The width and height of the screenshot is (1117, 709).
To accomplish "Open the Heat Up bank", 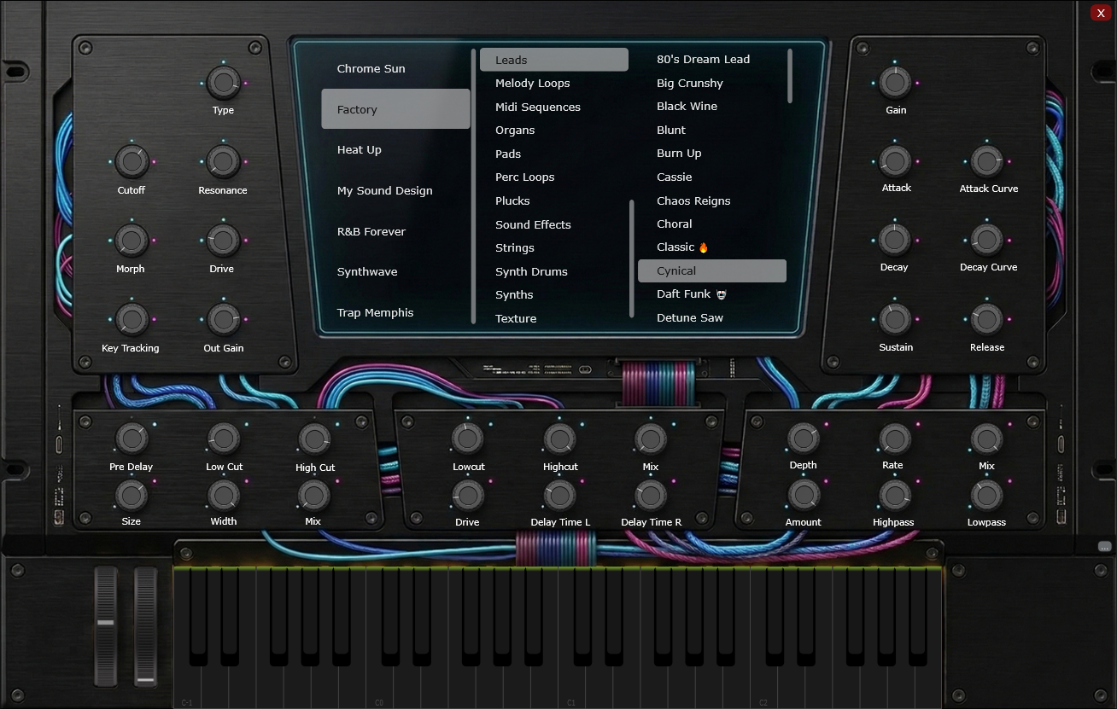I will 359,149.
